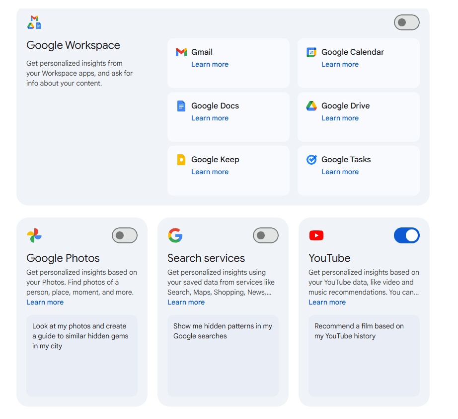The width and height of the screenshot is (458, 419).
Task: Click the Google Calendar icon
Action: (311, 52)
